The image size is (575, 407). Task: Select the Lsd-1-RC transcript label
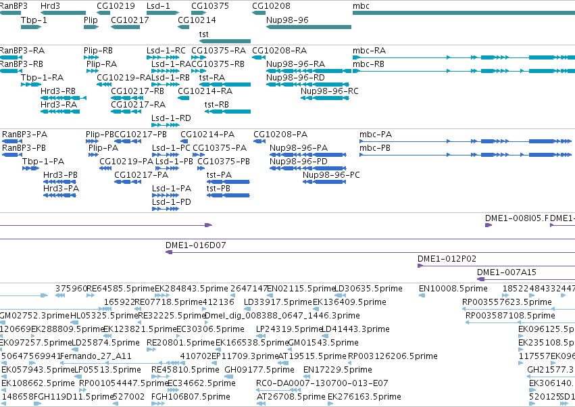pos(166,50)
